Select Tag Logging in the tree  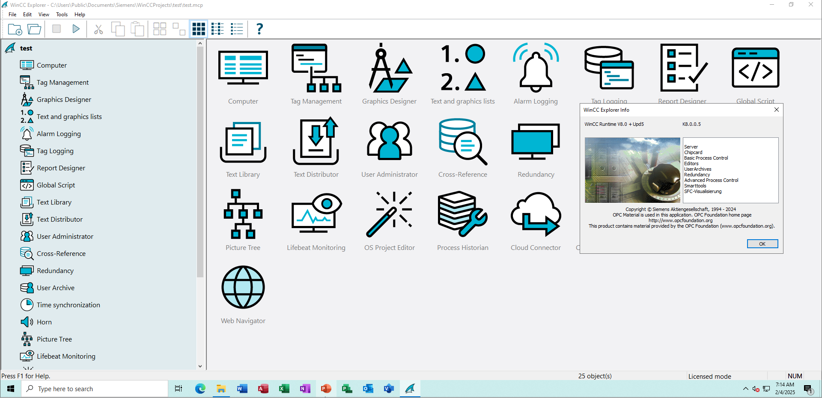tap(55, 151)
